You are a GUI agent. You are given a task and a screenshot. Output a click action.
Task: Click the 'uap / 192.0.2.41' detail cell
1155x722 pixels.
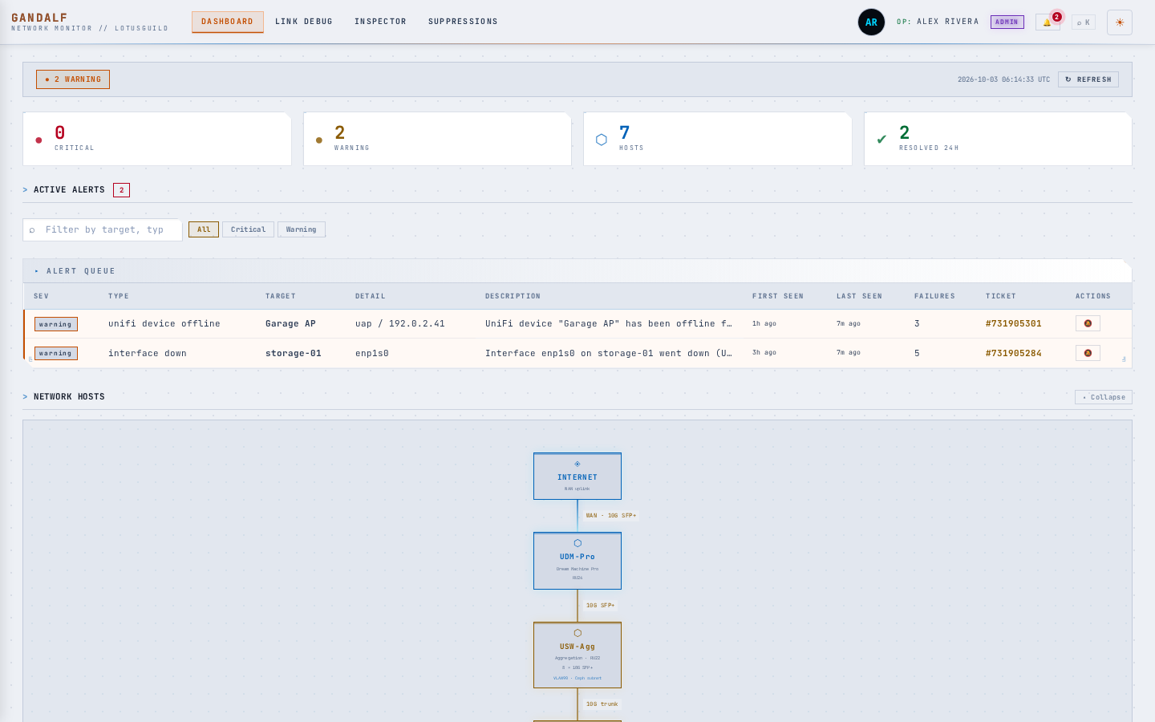coord(400,323)
